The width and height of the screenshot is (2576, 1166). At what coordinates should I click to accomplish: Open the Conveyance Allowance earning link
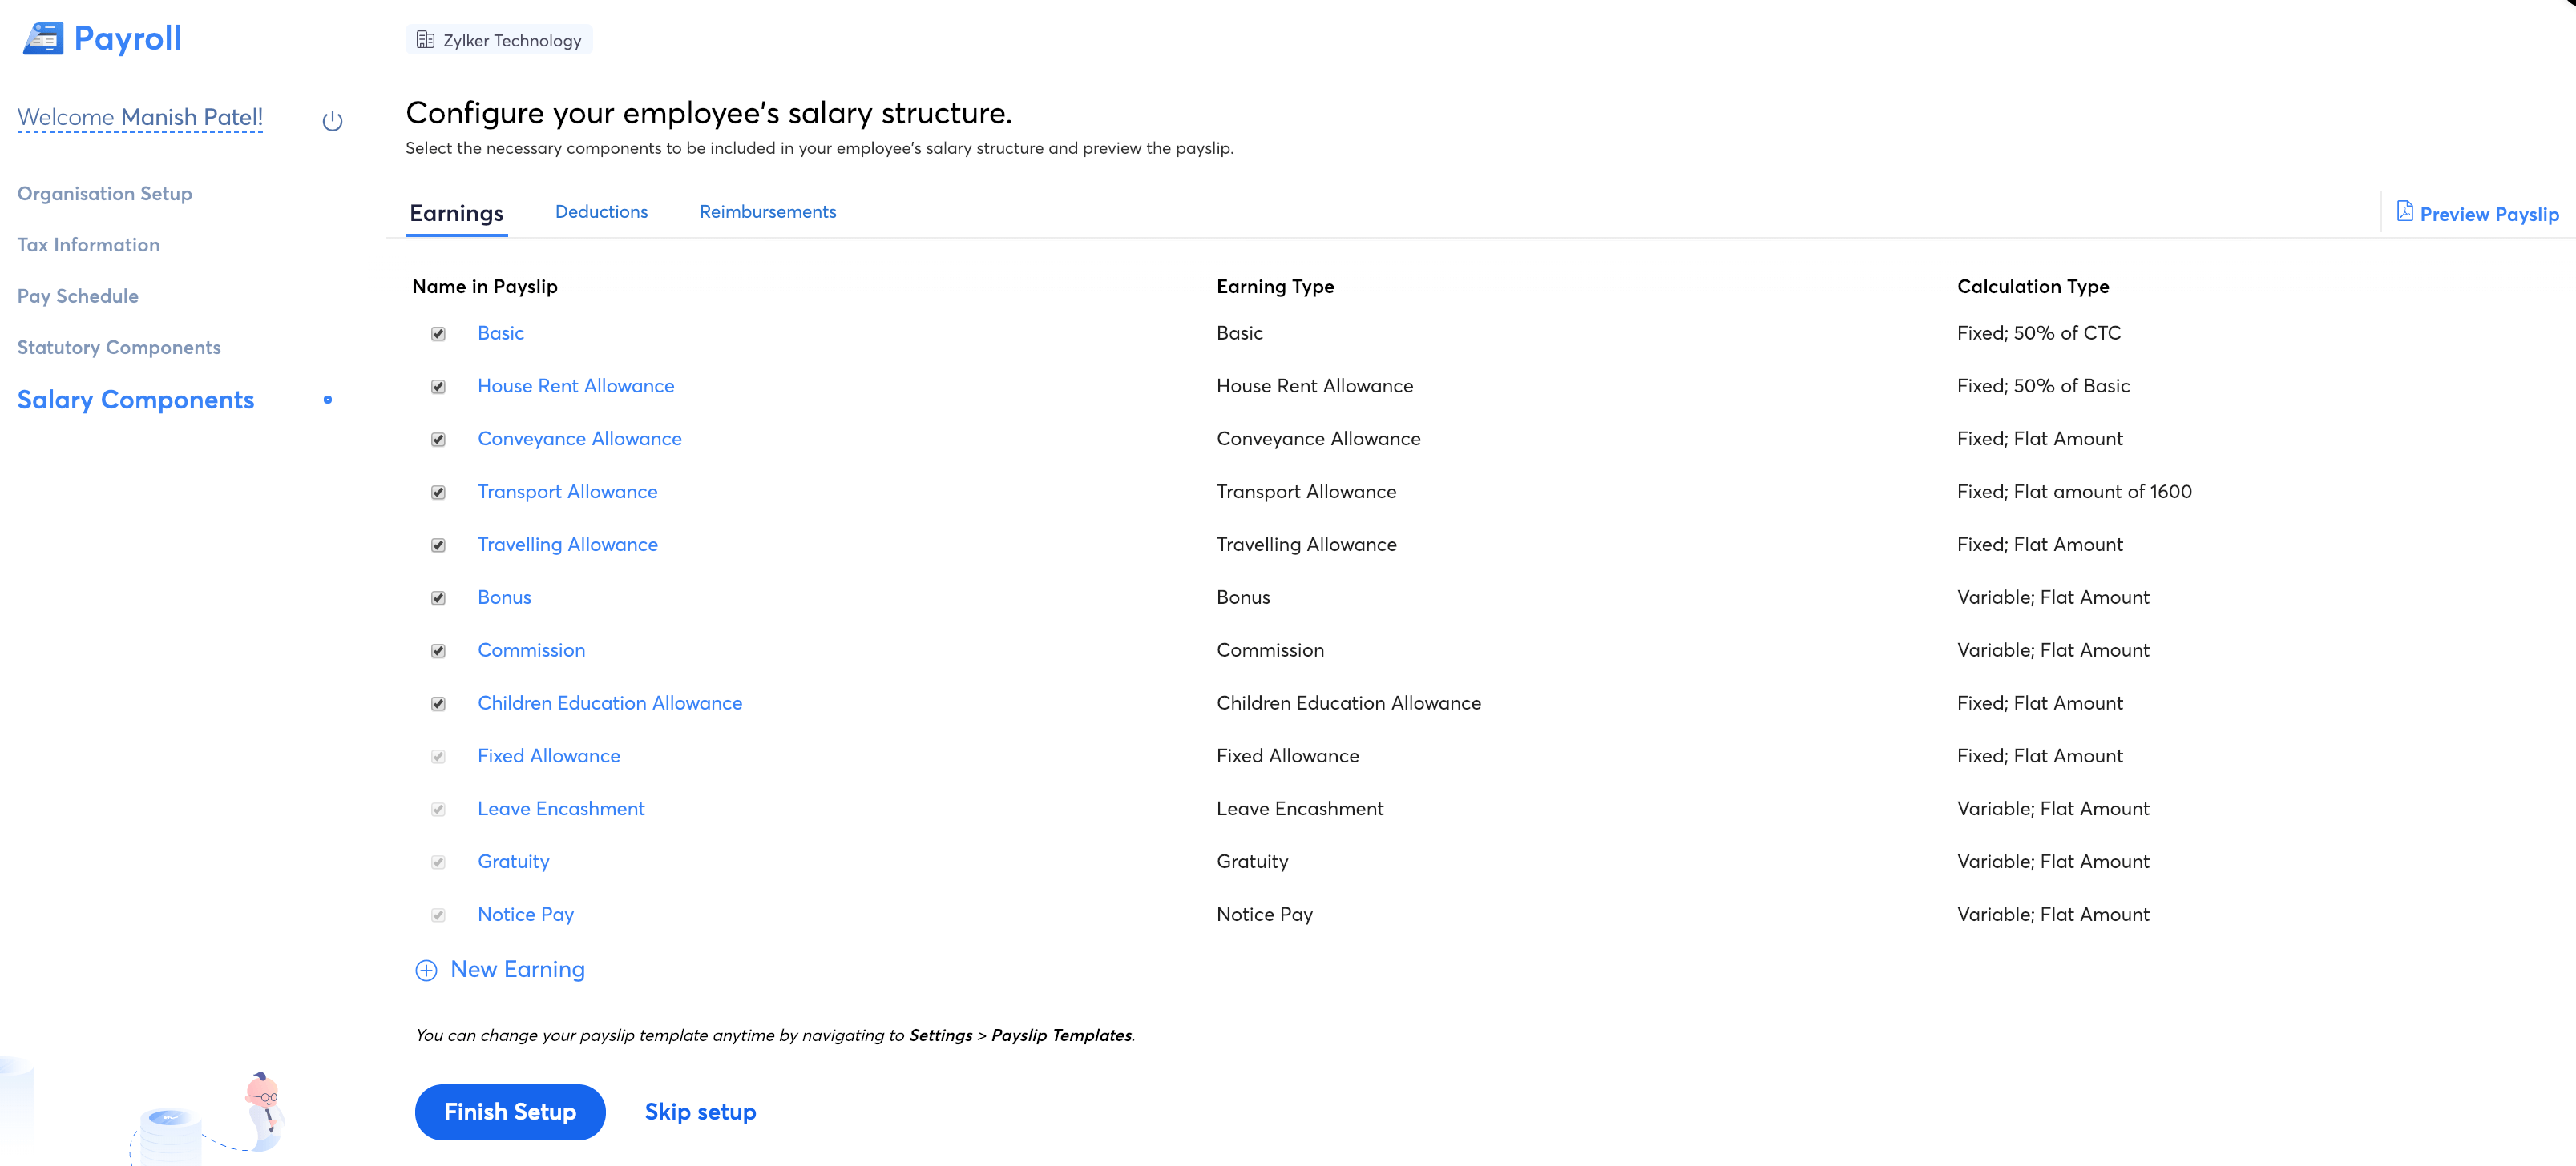tap(579, 439)
